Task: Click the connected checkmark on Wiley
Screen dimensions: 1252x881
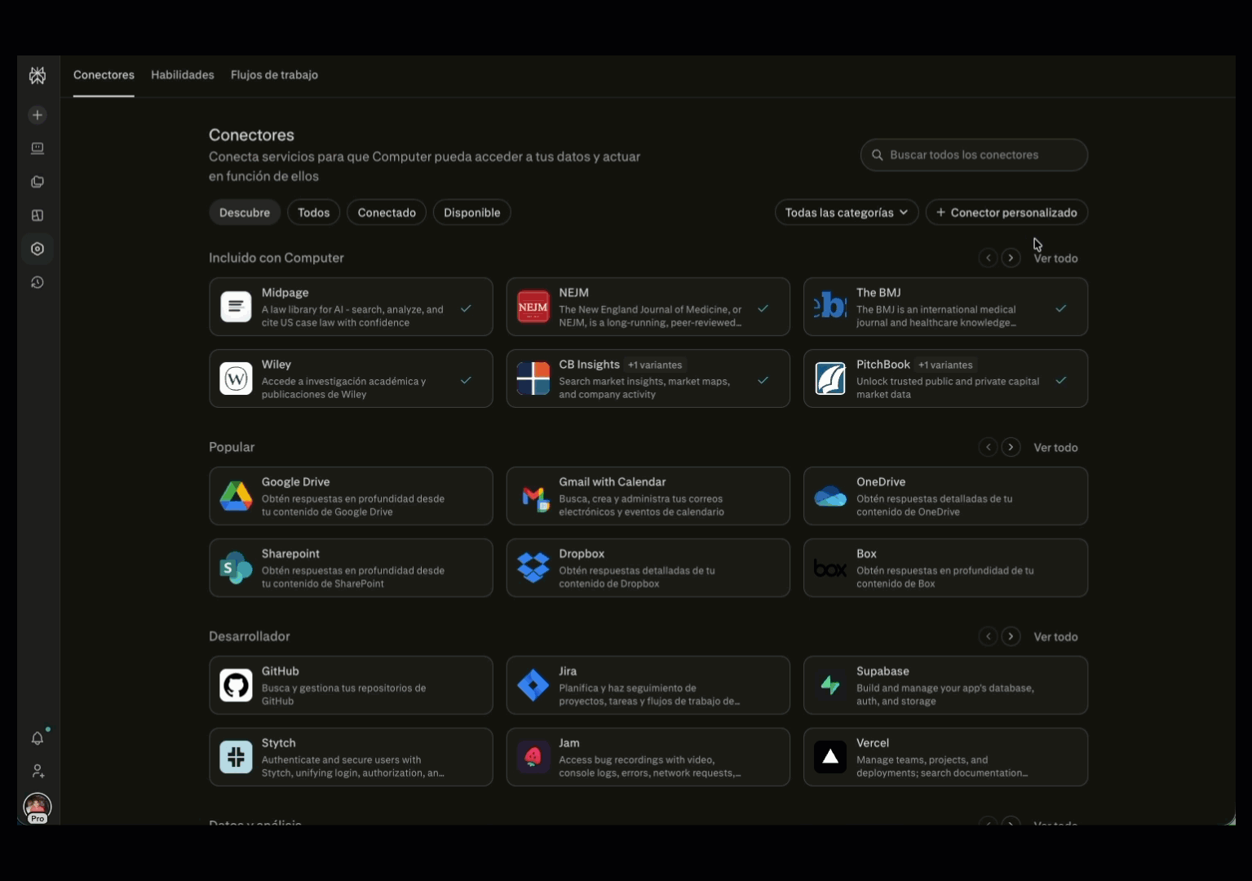Action: (x=466, y=380)
